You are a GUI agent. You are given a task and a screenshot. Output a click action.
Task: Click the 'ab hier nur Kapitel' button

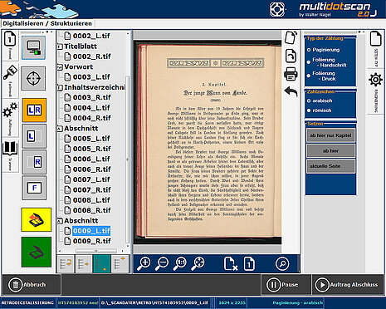pos(330,135)
